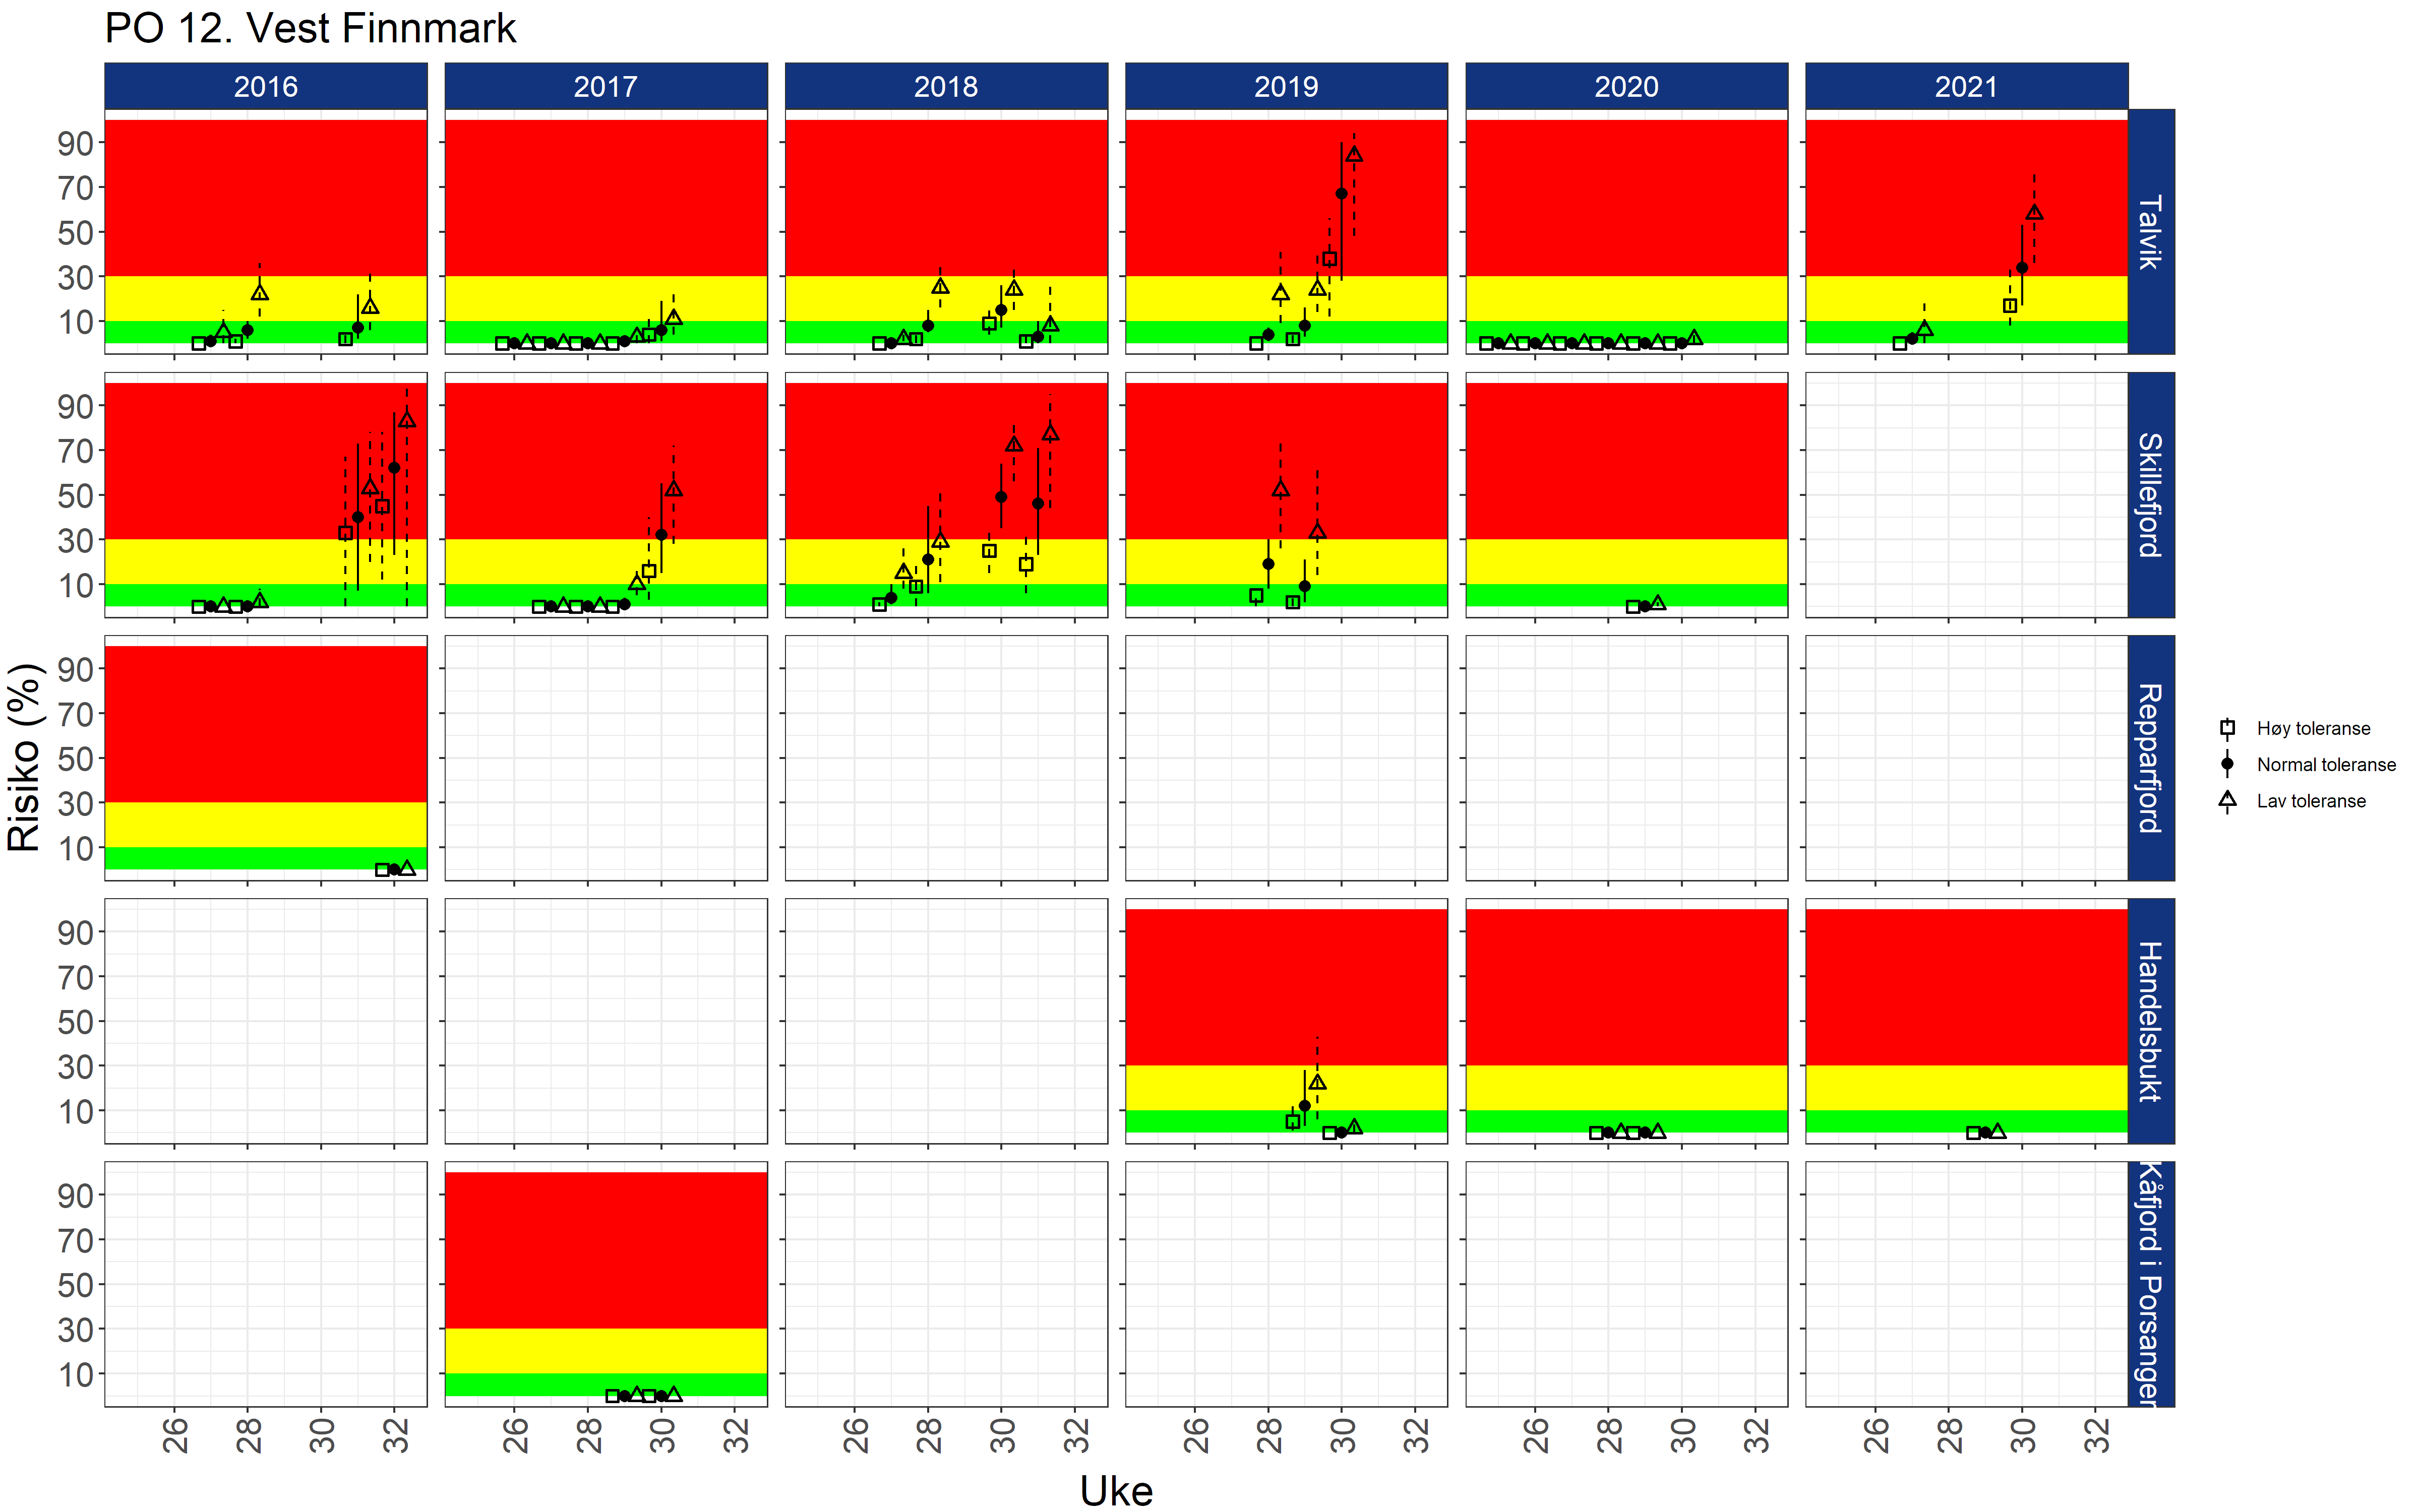Click highest triangle marker in Talvik 2019
Screen dimensions: 2420x1512
(x=1354, y=154)
